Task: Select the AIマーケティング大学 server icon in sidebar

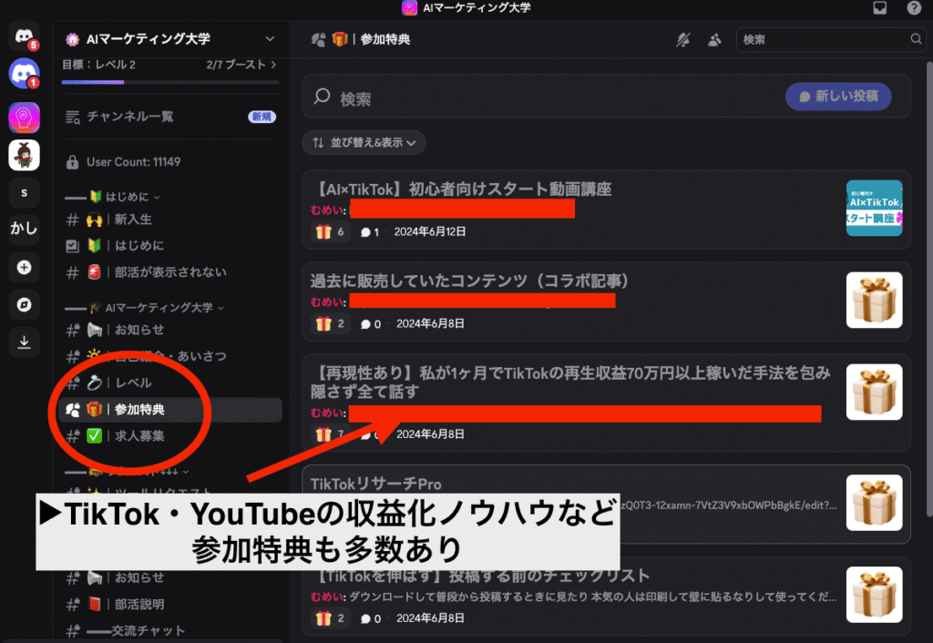Action: [24, 117]
